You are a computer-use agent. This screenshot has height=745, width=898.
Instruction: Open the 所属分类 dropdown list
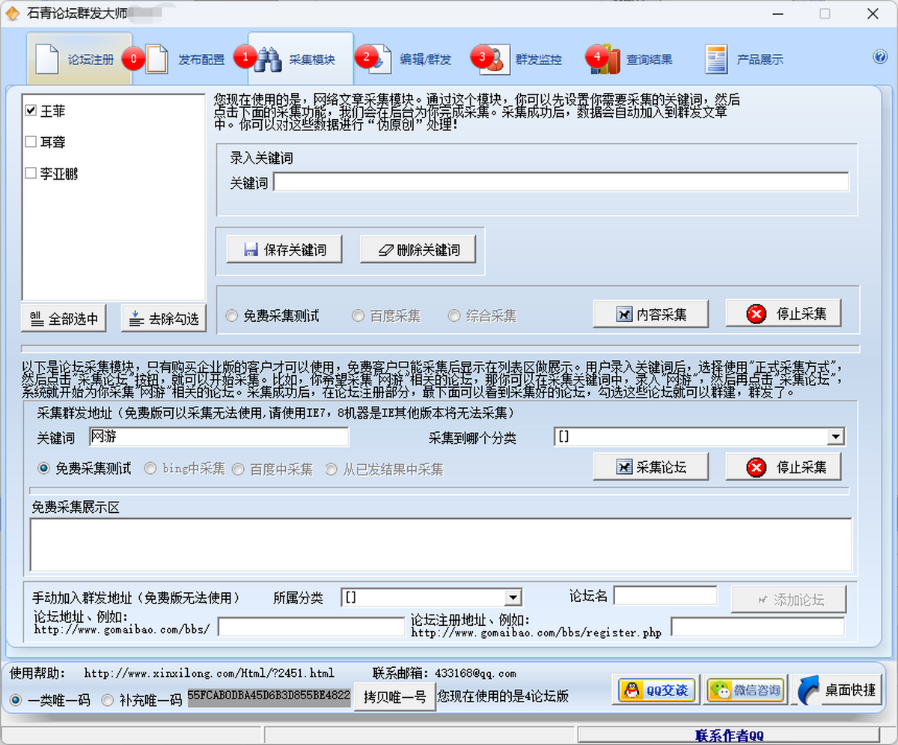tap(513, 597)
